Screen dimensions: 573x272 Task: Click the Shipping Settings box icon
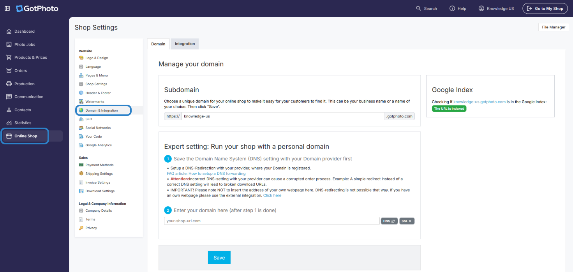pos(81,174)
